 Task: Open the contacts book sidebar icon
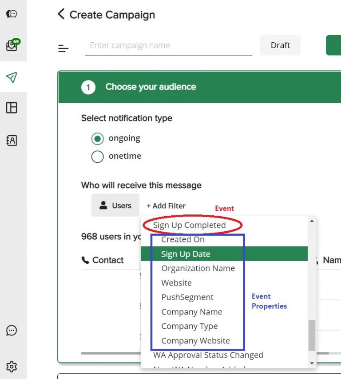pyautogui.click(x=12, y=141)
